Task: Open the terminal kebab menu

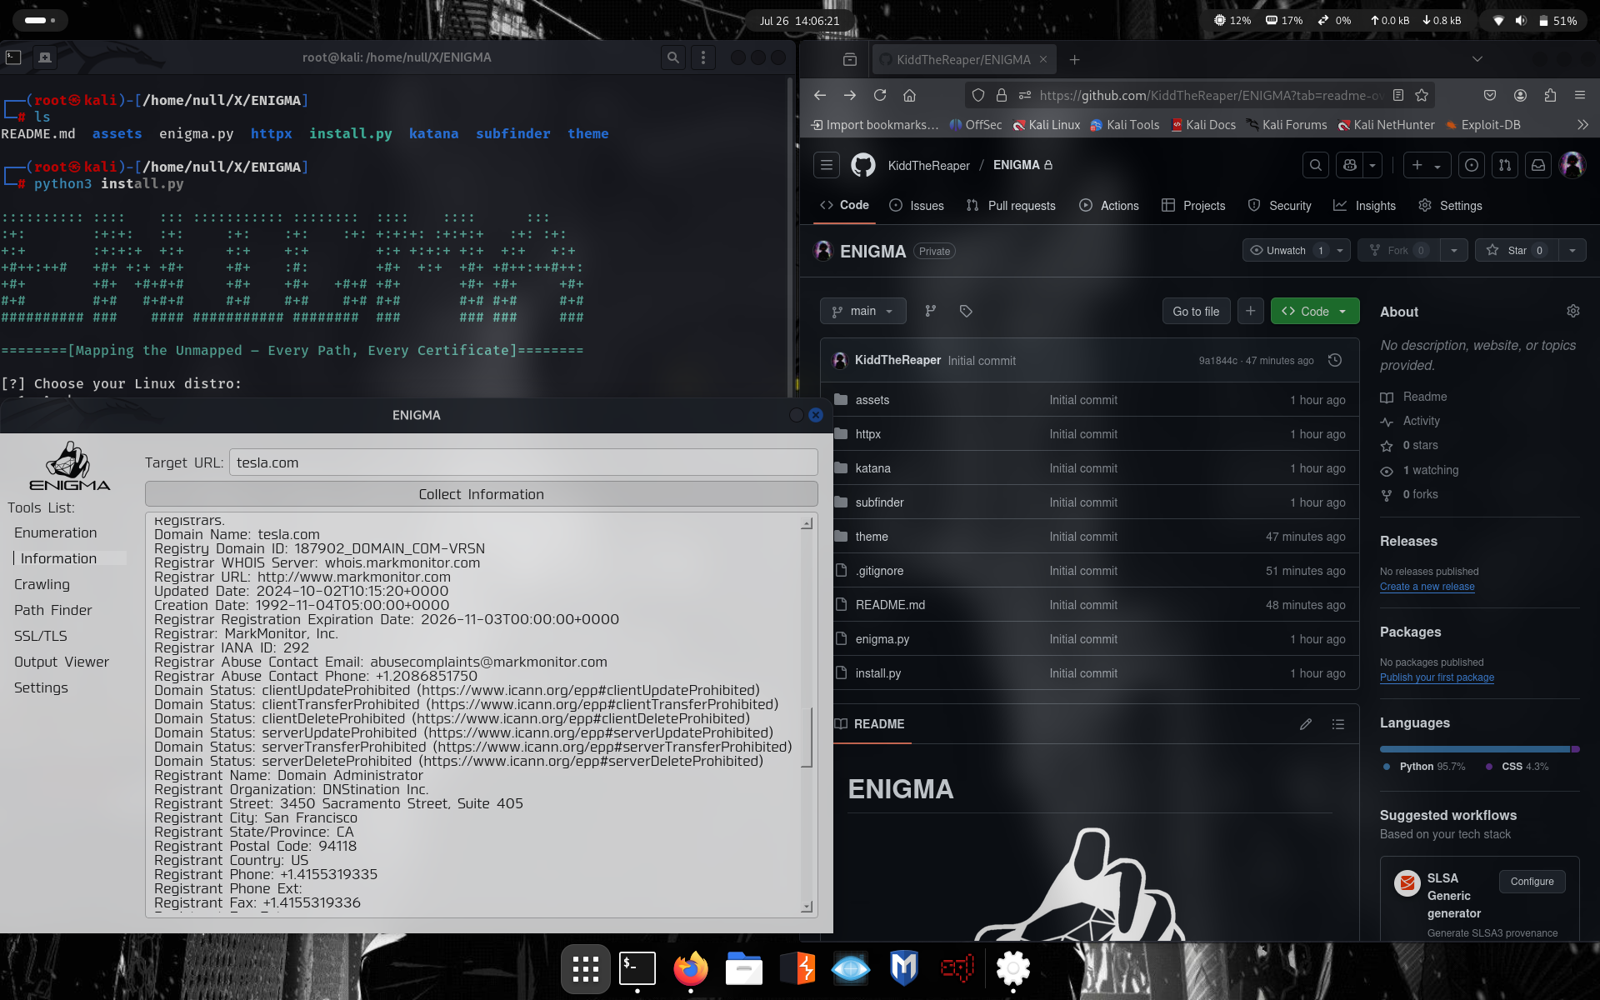Action: point(703,57)
